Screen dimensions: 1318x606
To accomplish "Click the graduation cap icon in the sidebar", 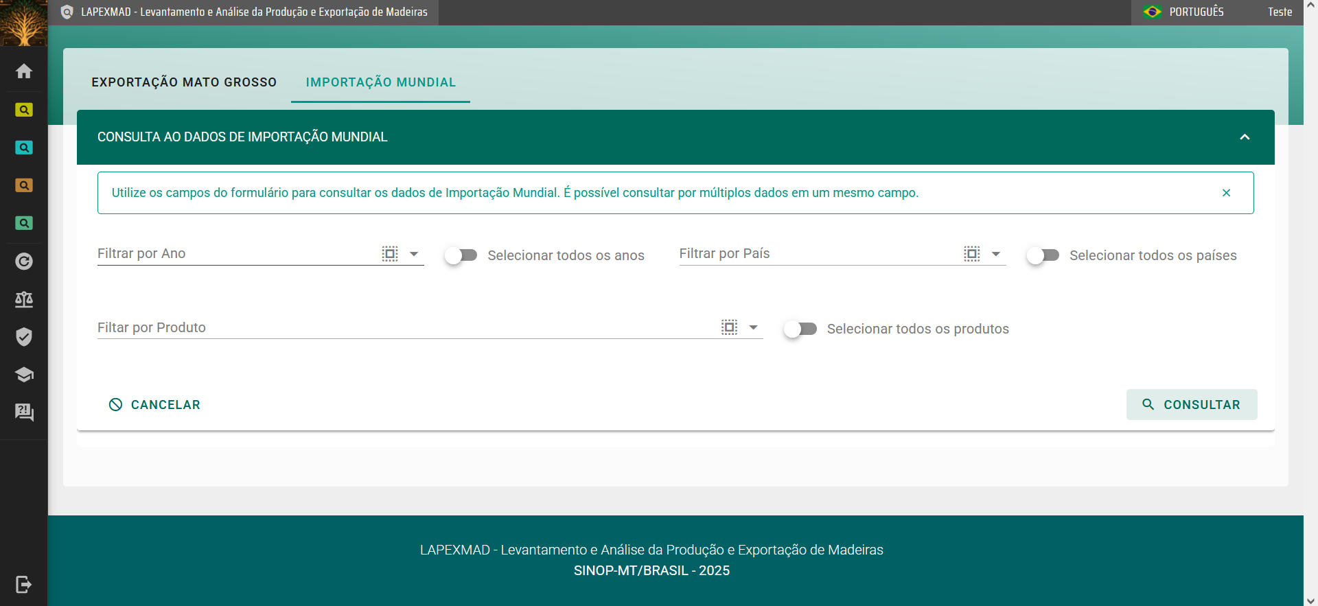I will click(x=24, y=375).
